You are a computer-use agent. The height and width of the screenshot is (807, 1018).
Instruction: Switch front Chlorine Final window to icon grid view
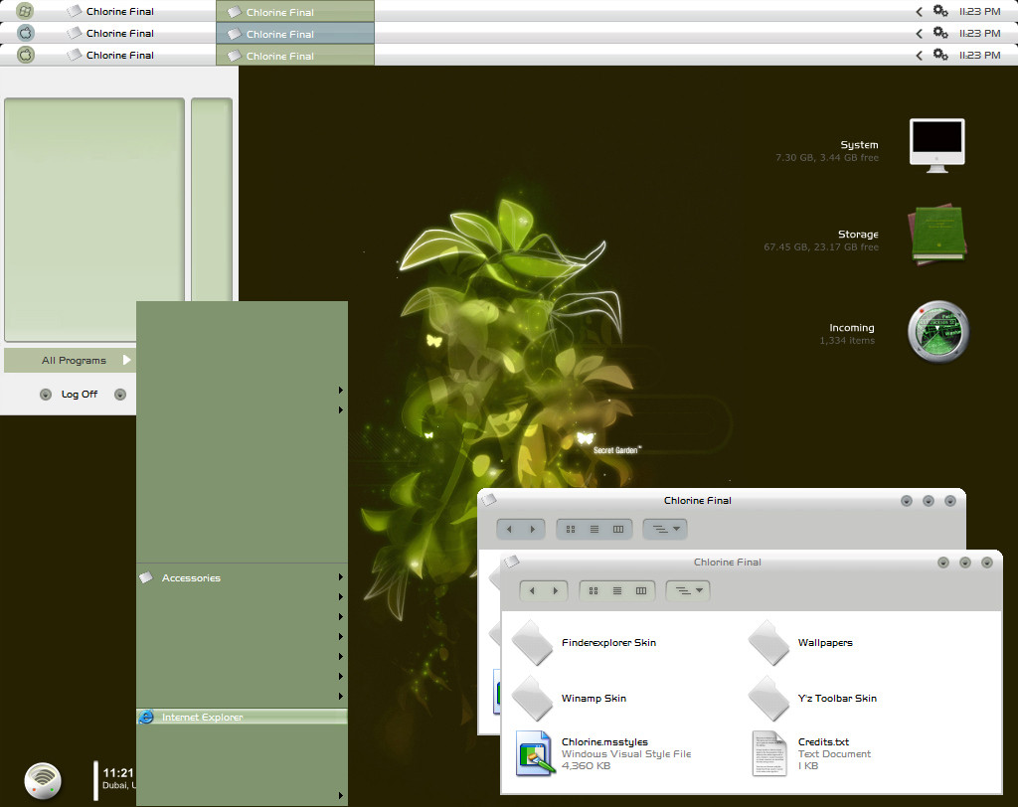[x=594, y=590]
